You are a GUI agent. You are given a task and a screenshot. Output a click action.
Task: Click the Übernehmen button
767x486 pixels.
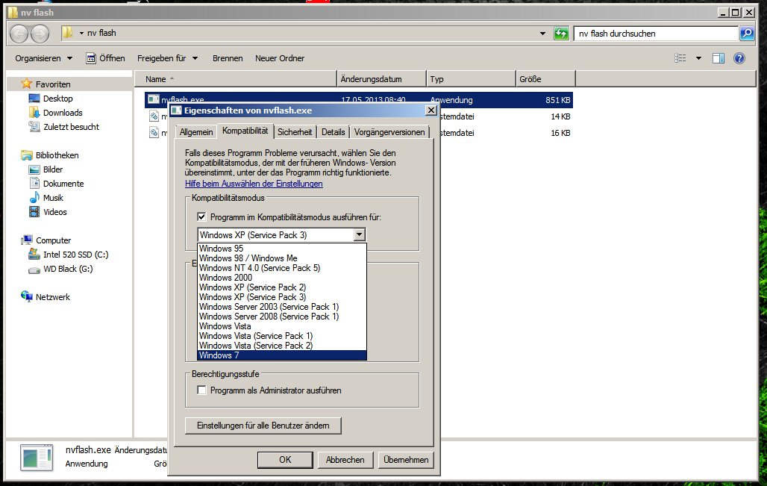coord(406,460)
